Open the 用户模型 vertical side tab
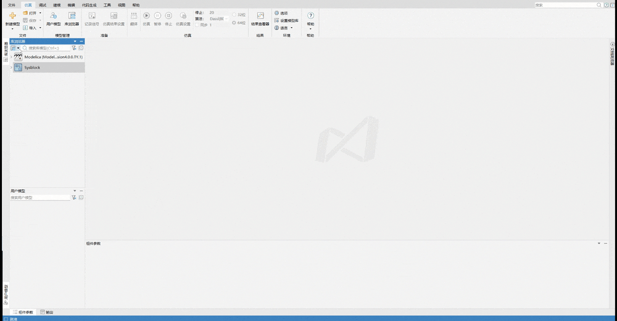 coord(6,295)
